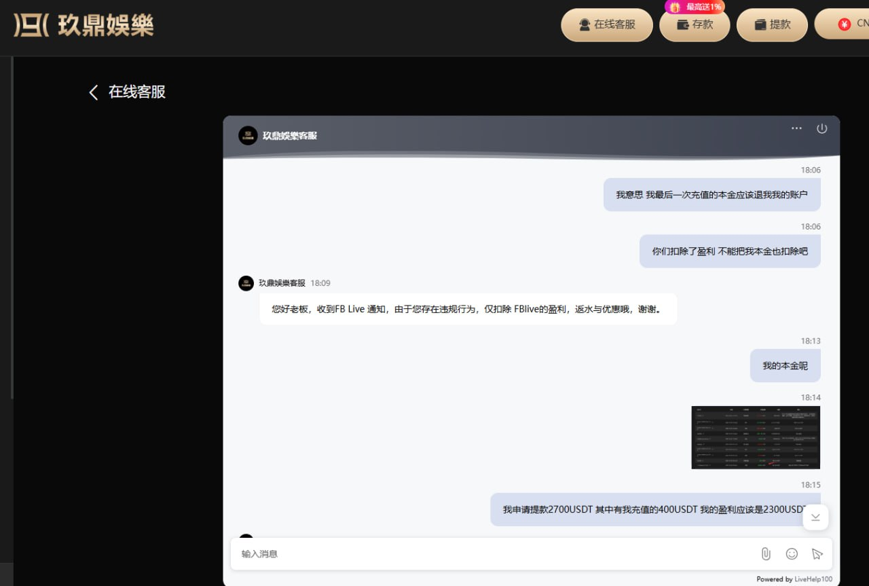Attach a file using the paperclip icon
This screenshot has height=586, width=869.
766,553
